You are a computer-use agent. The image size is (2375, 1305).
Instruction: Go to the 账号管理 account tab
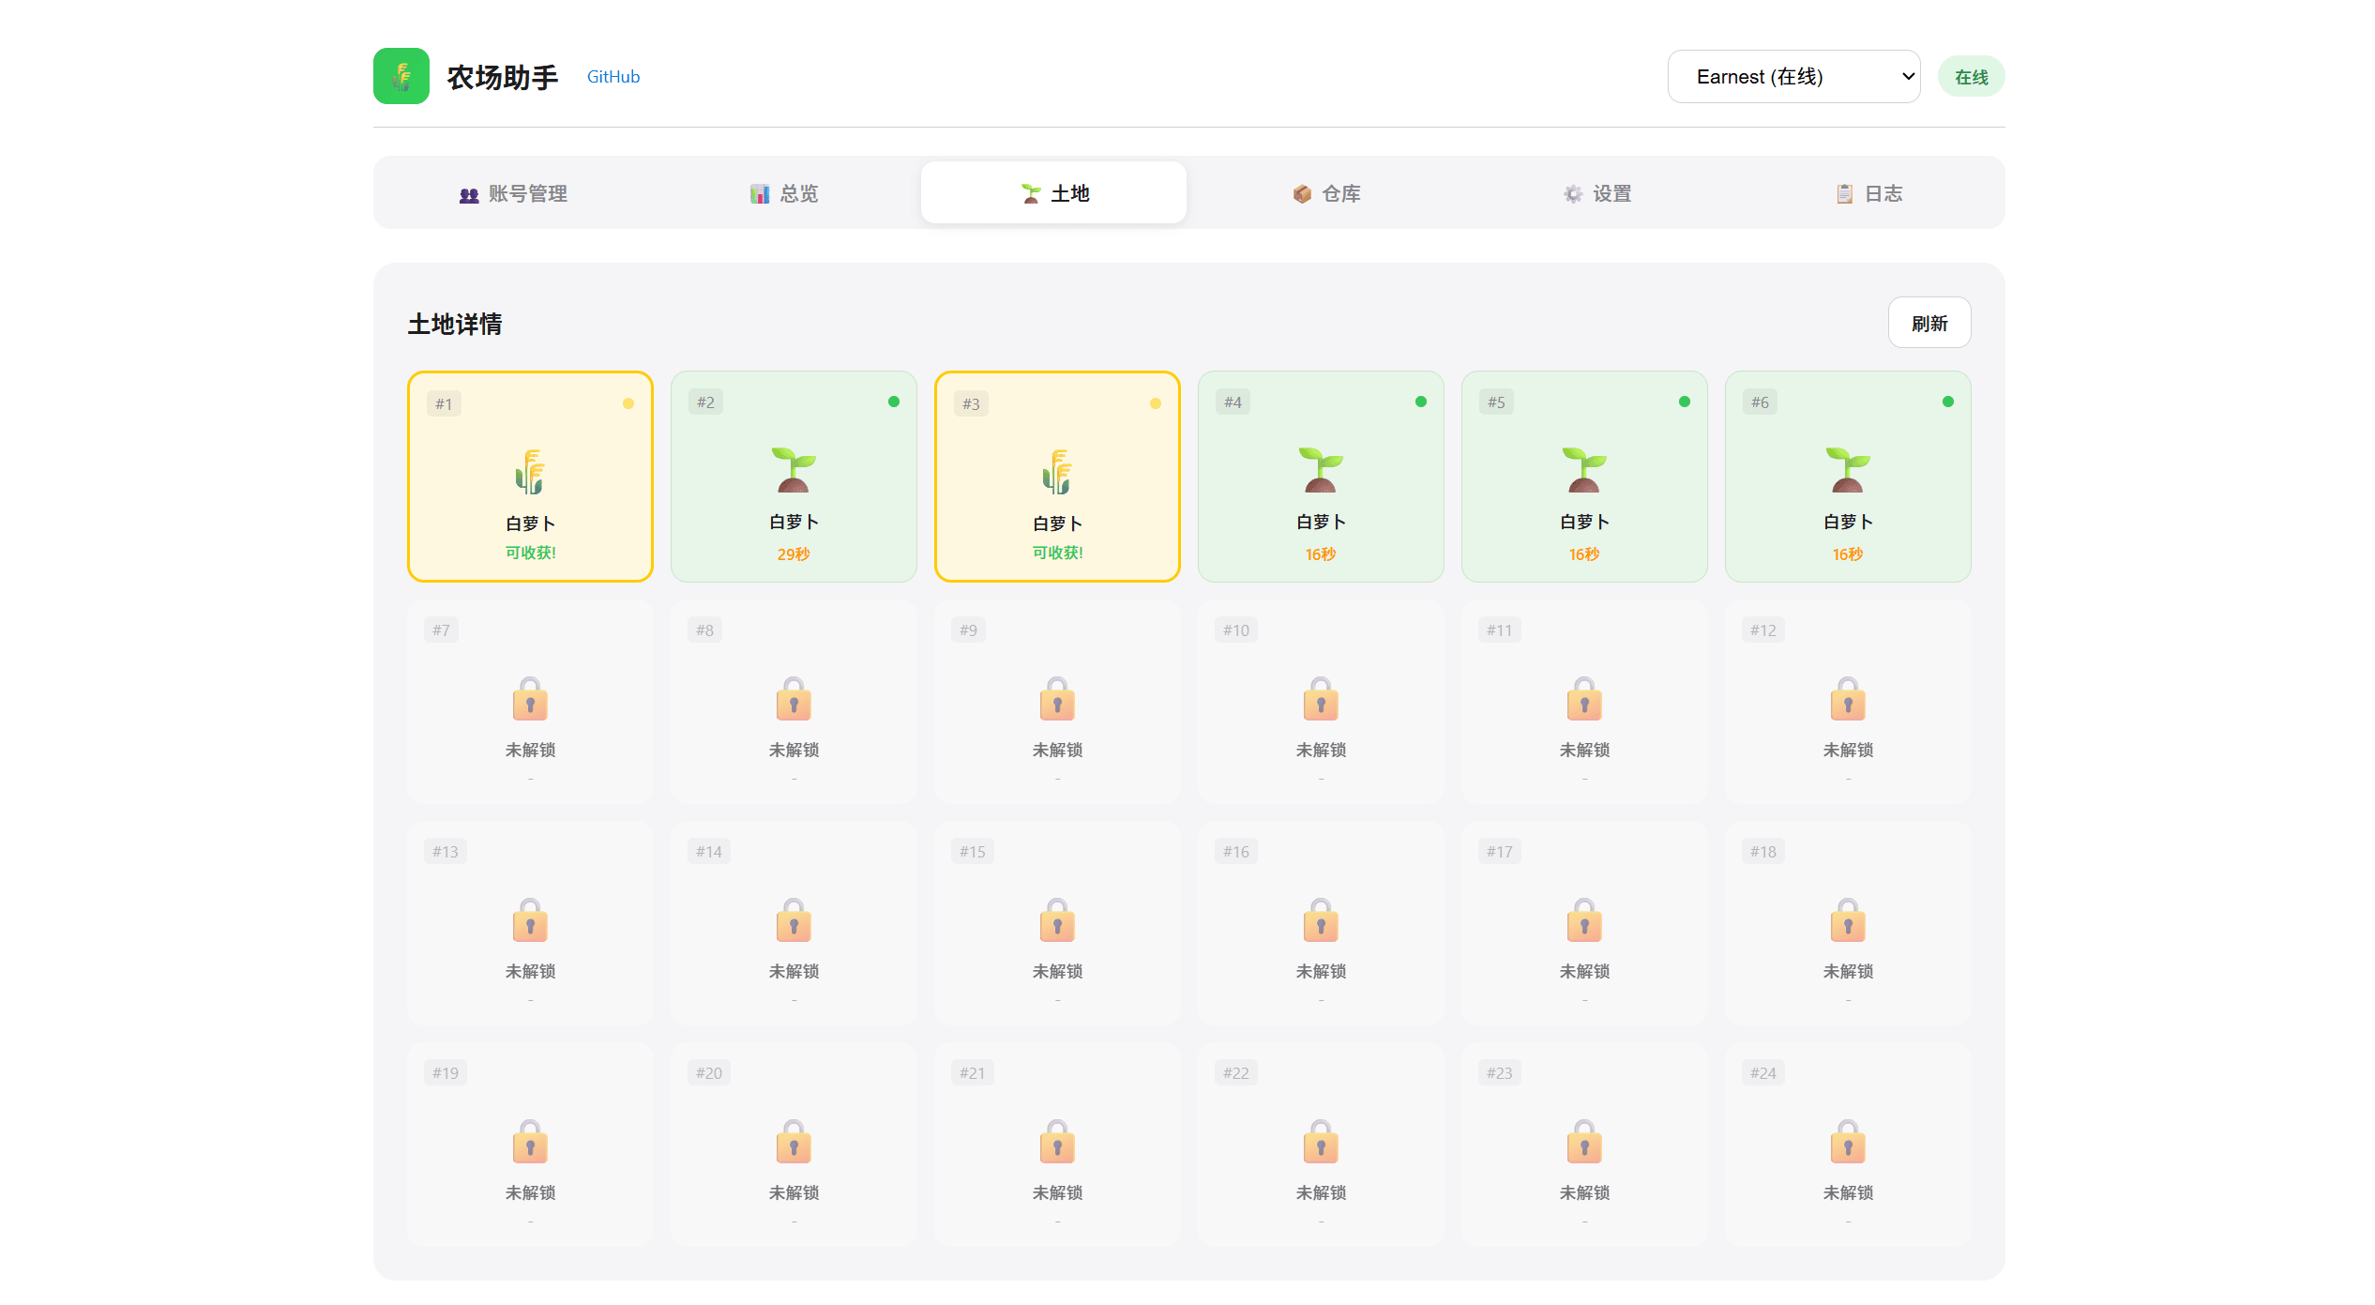[x=513, y=193]
